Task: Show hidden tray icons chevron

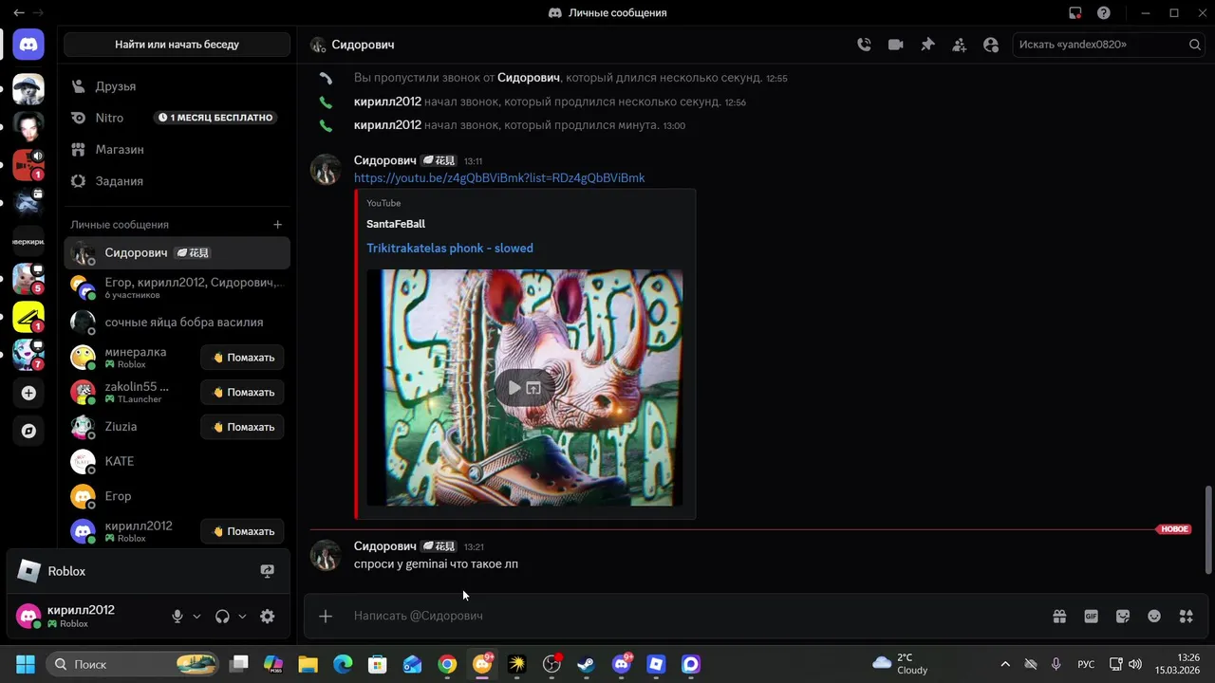Action: pyautogui.click(x=1005, y=664)
